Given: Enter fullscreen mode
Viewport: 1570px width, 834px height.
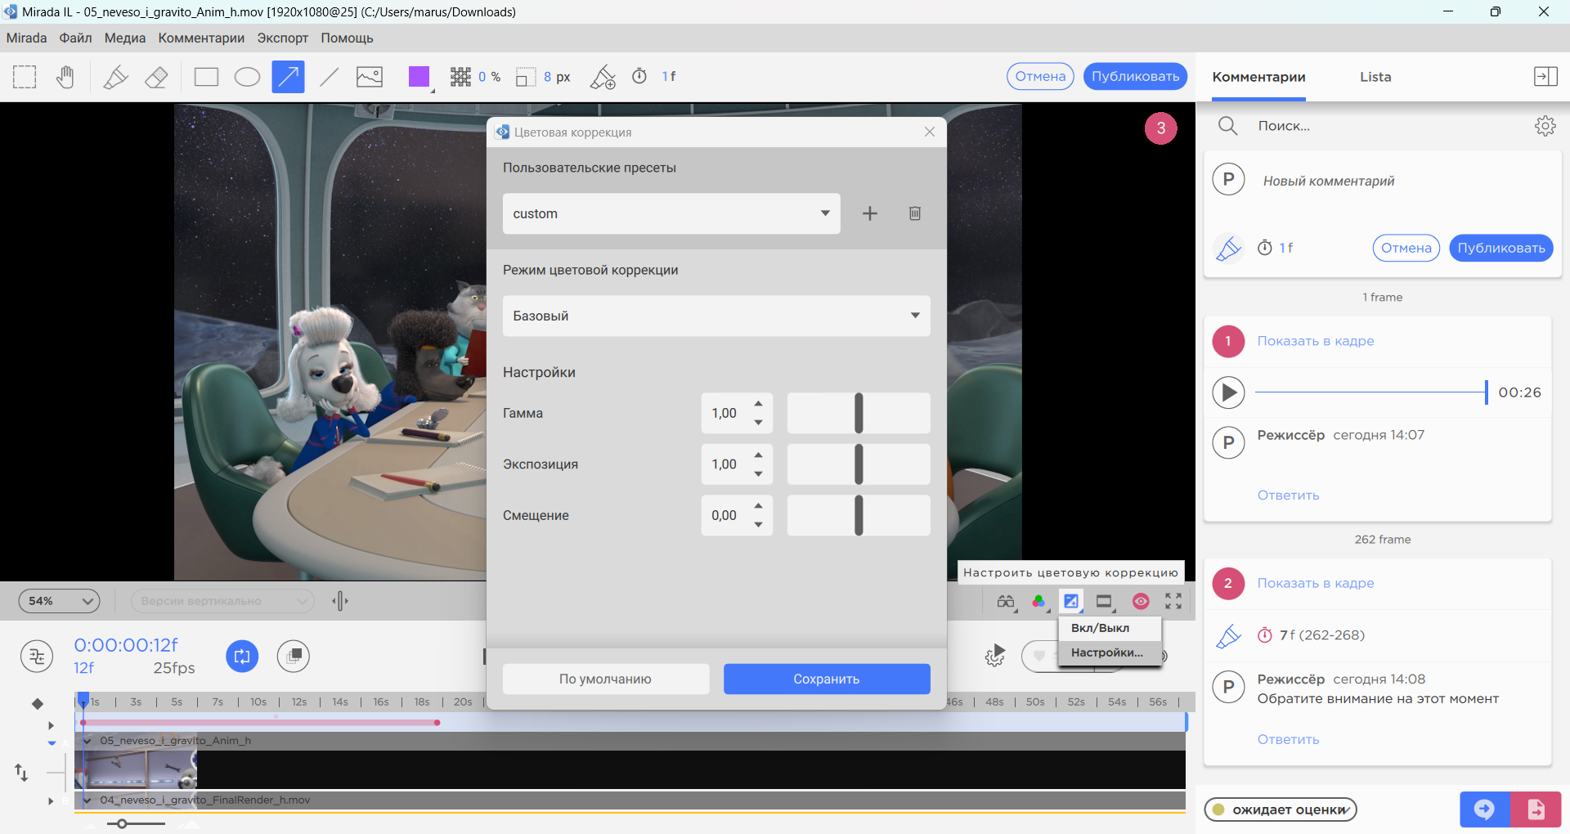Looking at the screenshot, I should (x=1173, y=602).
